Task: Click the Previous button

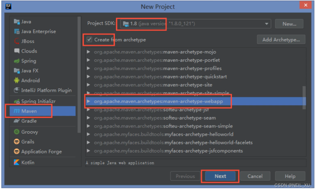Action: (x=185, y=176)
